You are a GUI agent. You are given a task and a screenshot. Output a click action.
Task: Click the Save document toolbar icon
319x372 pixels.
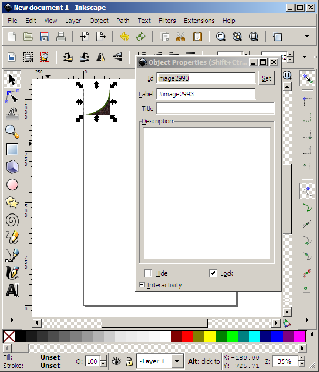[x=44, y=36]
